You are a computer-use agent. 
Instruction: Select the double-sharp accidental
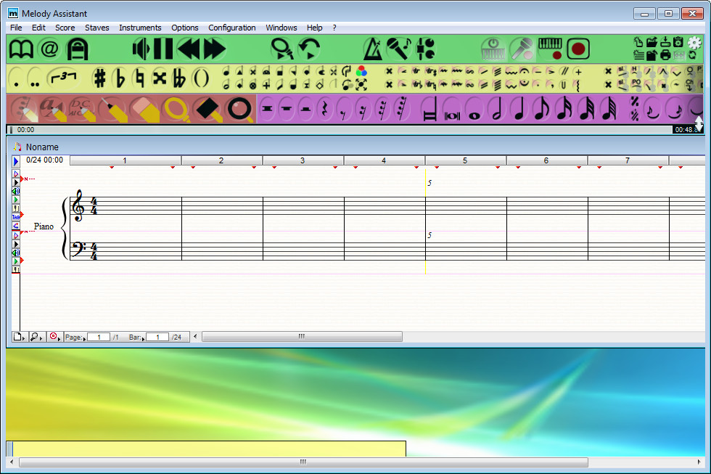[x=159, y=78]
